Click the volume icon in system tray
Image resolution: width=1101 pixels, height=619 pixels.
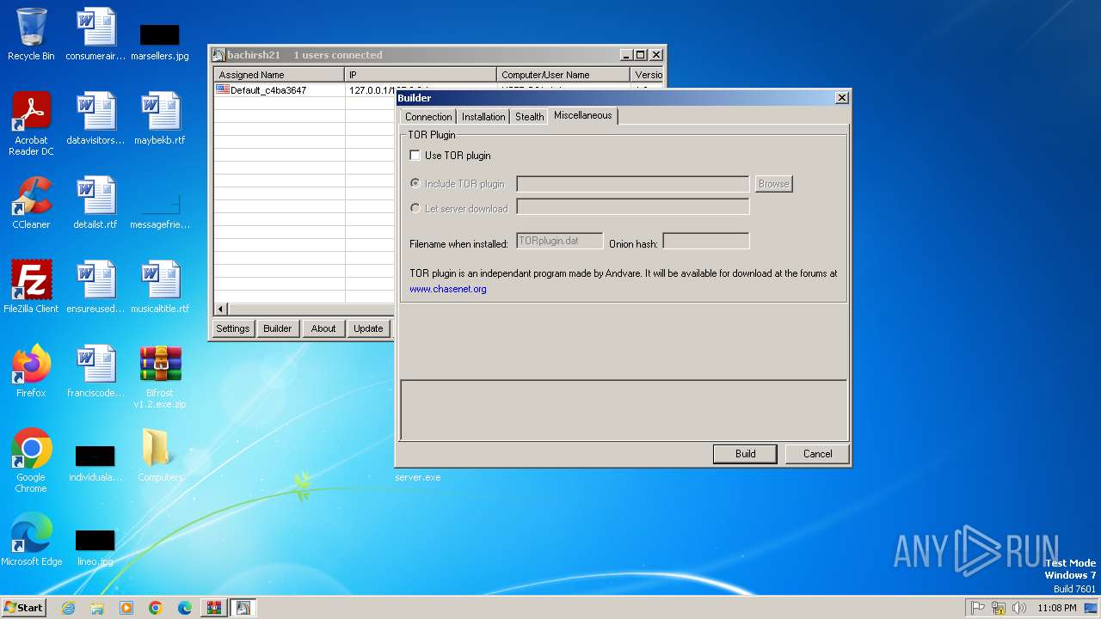point(1019,608)
